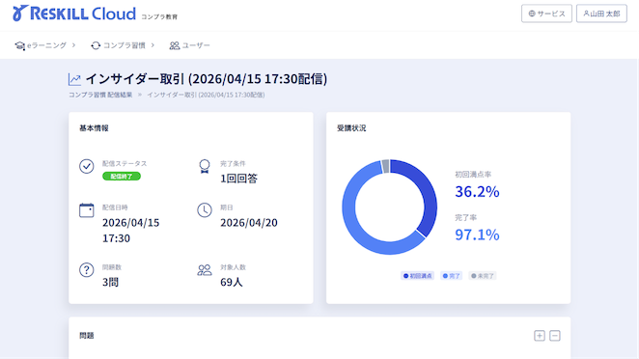Go to コンプラ習慣 配信結果 breadcrumb link

pos(100,95)
